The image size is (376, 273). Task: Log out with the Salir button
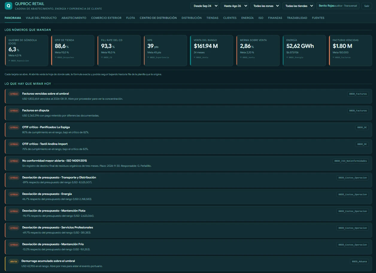[x=366, y=6]
